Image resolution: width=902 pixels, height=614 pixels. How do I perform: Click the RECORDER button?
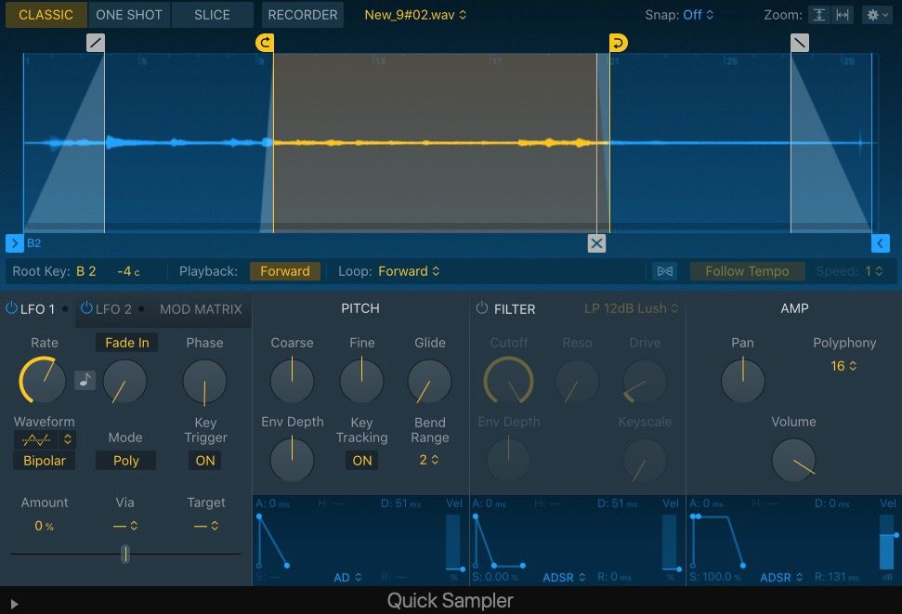[x=303, y=15]
